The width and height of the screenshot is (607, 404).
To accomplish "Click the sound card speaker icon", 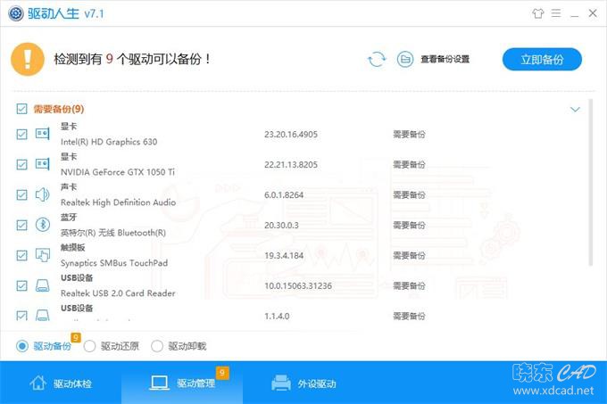I will click(x=43, y=194).
